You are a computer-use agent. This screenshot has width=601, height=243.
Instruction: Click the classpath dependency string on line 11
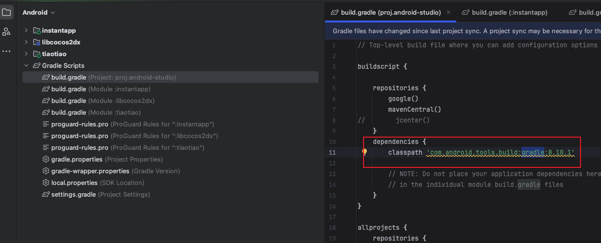click(x=500, y=152)
